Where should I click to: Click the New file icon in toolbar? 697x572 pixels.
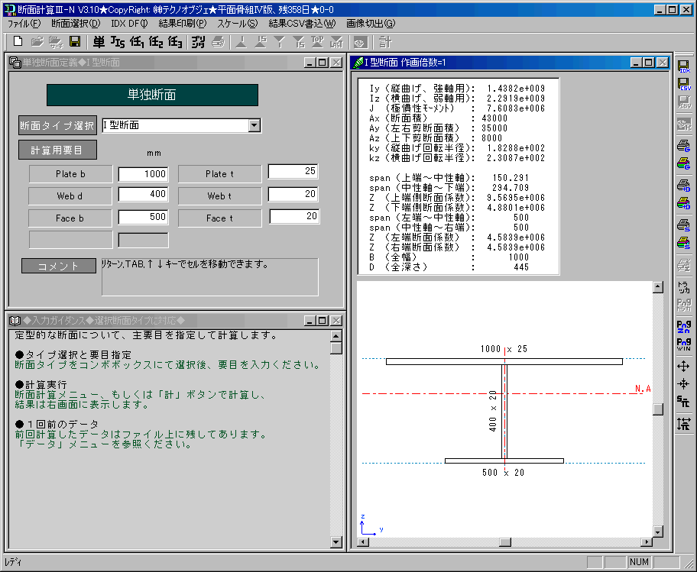click(18, 41)
